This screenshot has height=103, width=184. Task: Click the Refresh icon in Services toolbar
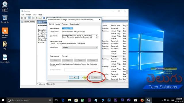(x=37, y=18)
